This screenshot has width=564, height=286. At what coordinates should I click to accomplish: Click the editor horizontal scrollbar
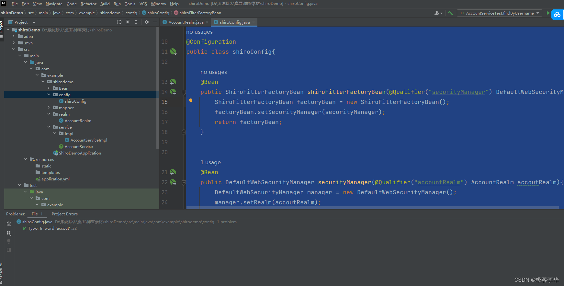pos(372,208)
